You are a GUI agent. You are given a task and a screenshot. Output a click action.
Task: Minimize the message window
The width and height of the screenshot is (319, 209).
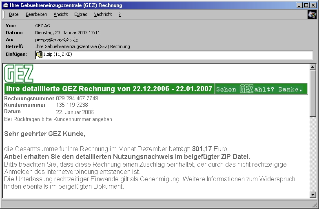tap(299, 5)
